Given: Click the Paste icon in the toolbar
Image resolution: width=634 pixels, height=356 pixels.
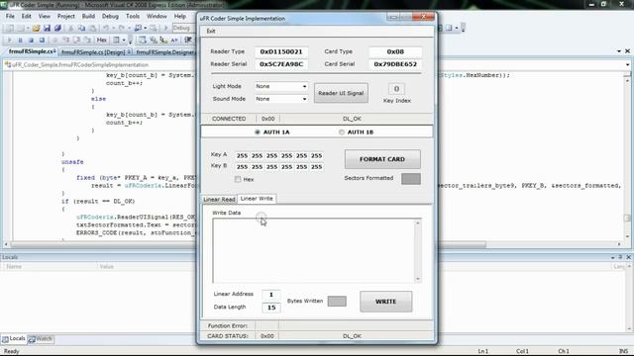Looking at the screenshot, I should pyautogui.click(x=93, y=28).
